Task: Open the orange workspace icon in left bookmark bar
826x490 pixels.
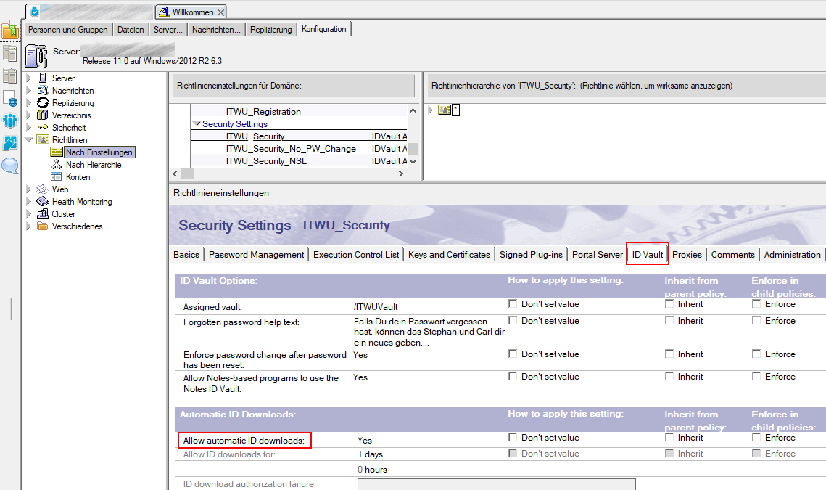Action: pos(10,31)
